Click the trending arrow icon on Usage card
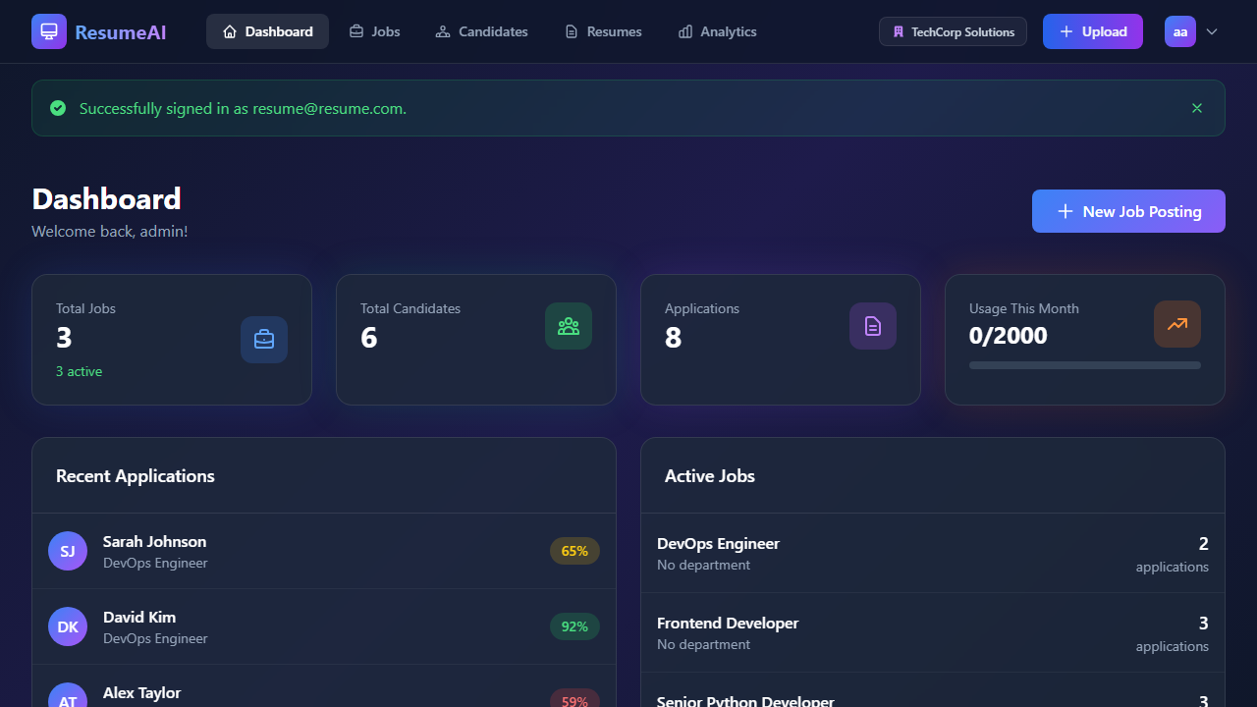 click(x=1176, y=325)
